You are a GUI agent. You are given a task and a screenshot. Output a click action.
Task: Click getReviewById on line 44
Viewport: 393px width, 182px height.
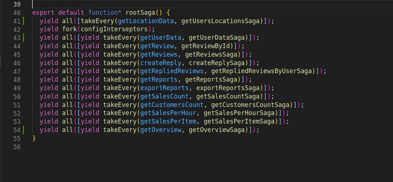(205, 46)
